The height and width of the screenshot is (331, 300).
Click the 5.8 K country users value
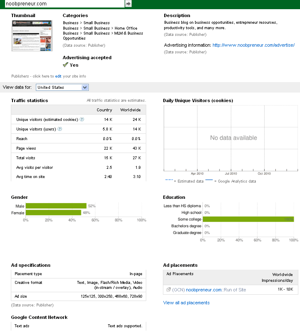[x=107, y=129]
